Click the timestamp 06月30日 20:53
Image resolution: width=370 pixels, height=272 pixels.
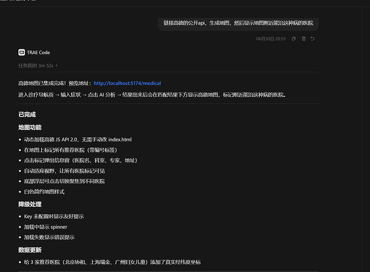271,39
